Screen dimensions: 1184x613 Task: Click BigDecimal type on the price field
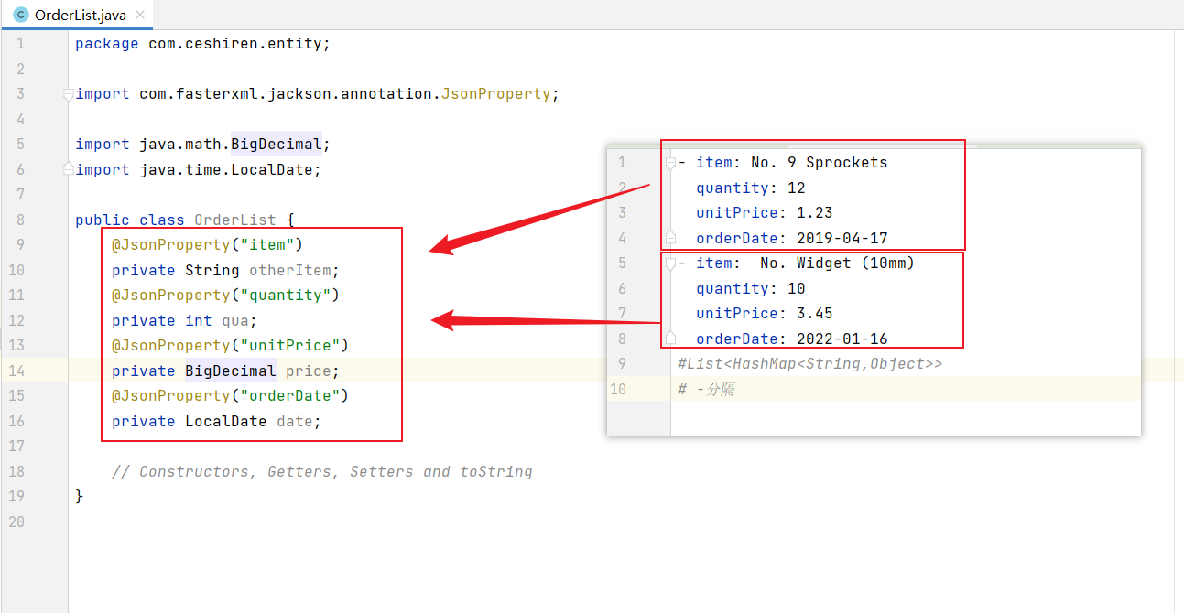pos(230,371)
